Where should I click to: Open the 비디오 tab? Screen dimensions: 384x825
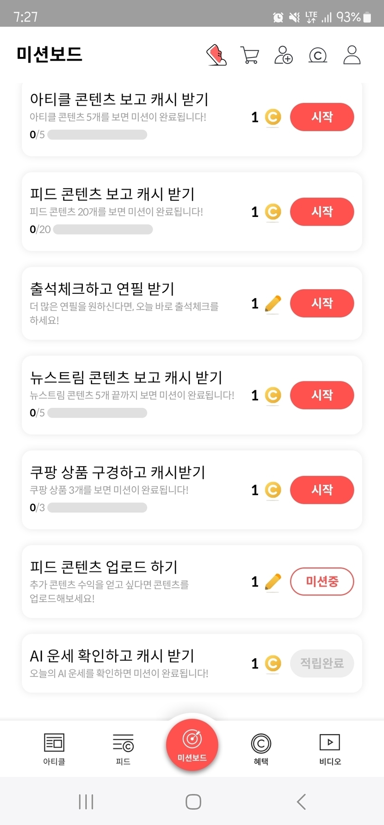click(330, 748)
